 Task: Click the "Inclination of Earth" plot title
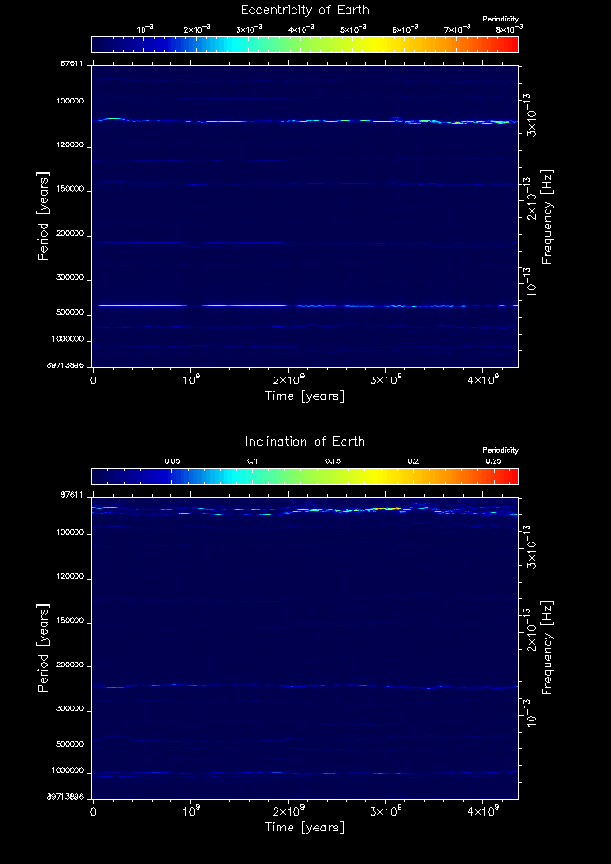coord(305,441)
